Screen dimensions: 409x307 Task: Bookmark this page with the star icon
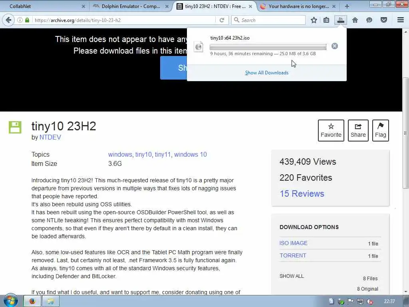pos(314,20)
